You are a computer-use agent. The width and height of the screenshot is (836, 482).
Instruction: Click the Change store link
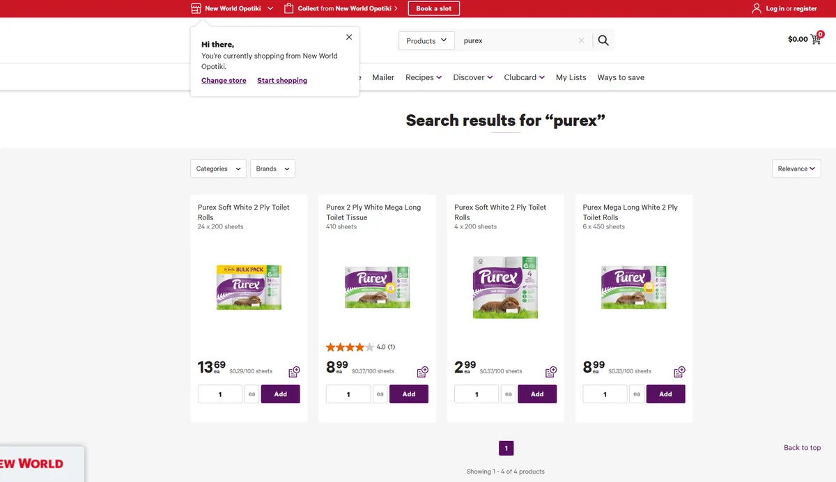[224, 80]
